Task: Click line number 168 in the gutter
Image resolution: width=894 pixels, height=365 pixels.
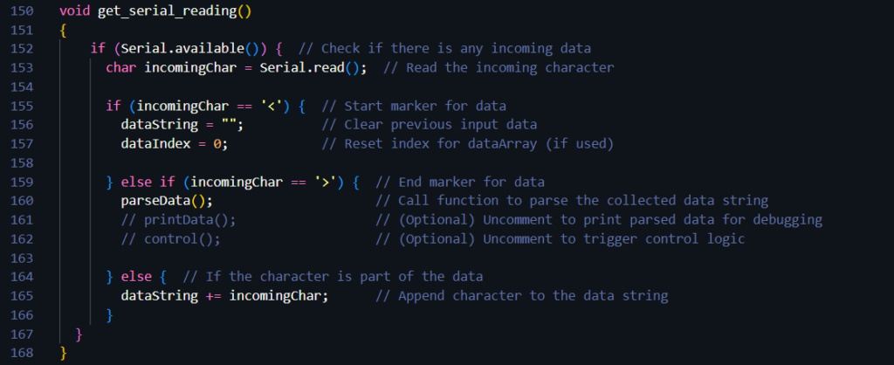Action: pos(24,353)
